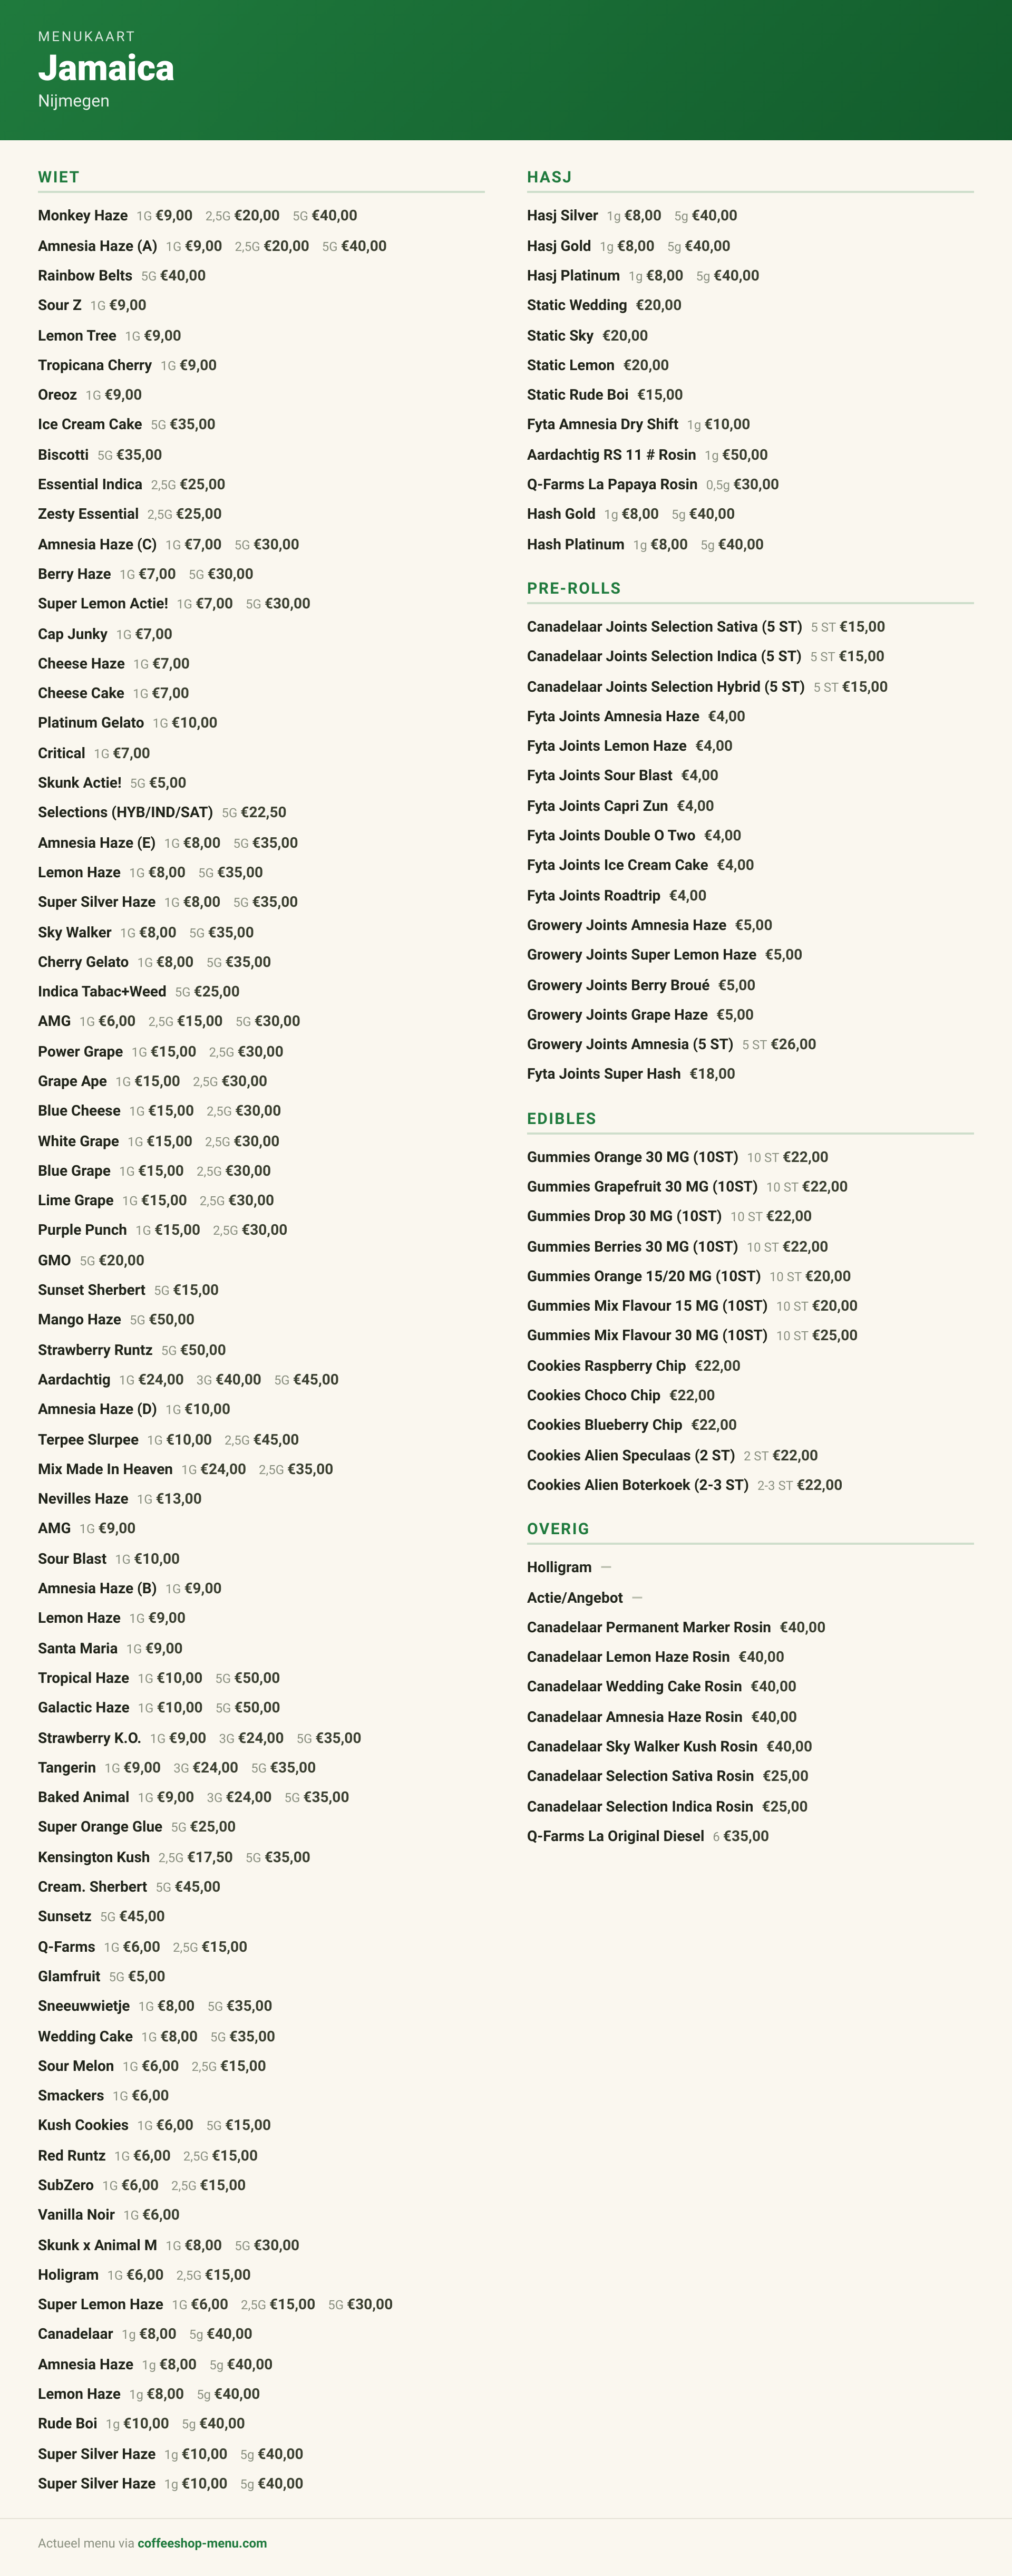Click the EDIBLES section heading
The height and width of the screenshot is (2576, 1012).
click(x=561, y=1118)
